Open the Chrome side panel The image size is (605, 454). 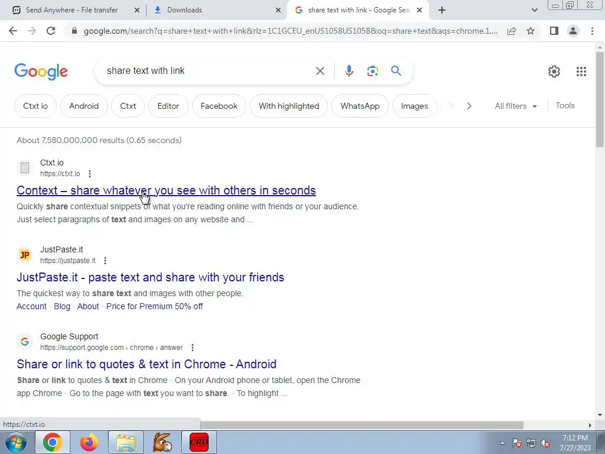pyautogui.click(x=554, y=31)
